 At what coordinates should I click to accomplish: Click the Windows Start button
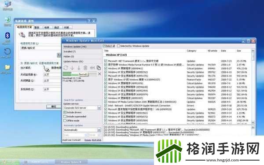click(x=10, y=162)
